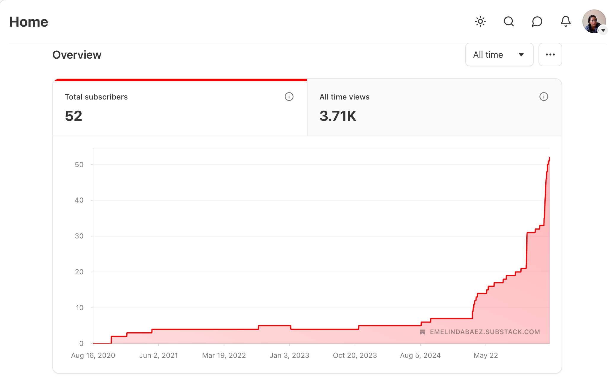This screenshot has width=615, height=388.
Task: Click the All time dropdown arrow
Action: [521, 55]
